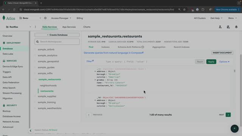Click the site information icon in address bar
Viewport: 242px width, 136px height.
20,9
